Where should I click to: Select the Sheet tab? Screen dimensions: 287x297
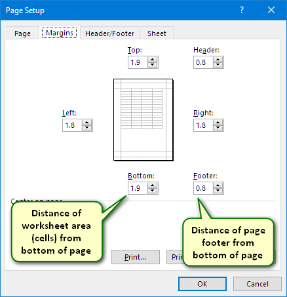[x=157, y=33]
